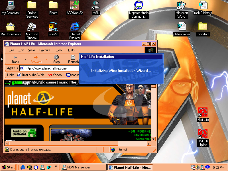Viewport: 228px width, 171px height.
Task: Open the Forward history dropdown arrow
Action: click(x=46, y=60)
